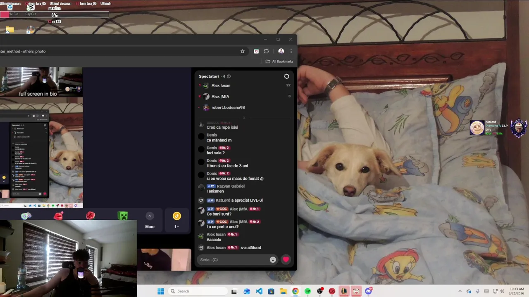Open the red extension icon in Chrome toolbar
Screen dimensions: 529x297
click(x=256, y=51)
